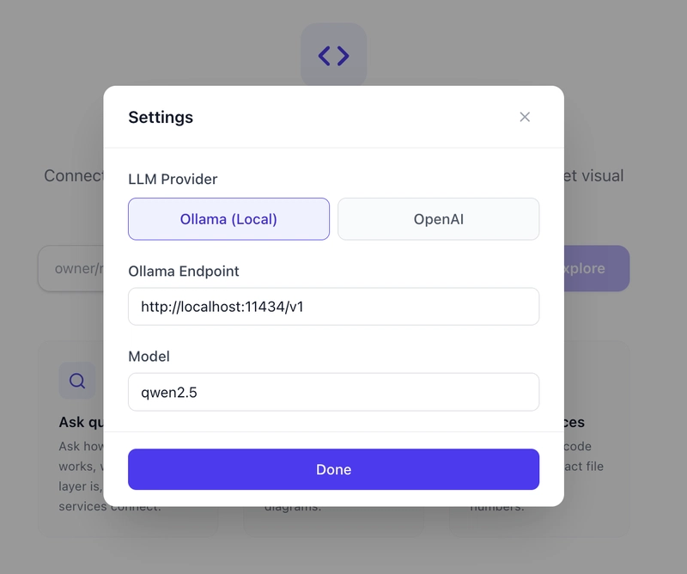The height and width of the screenshot is (574, 687).
Task: Click the Ollama Endpoint label
Action: (x=184, y=271)
